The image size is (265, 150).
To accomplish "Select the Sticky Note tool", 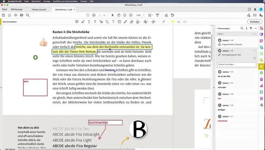I will coord(77,22).
